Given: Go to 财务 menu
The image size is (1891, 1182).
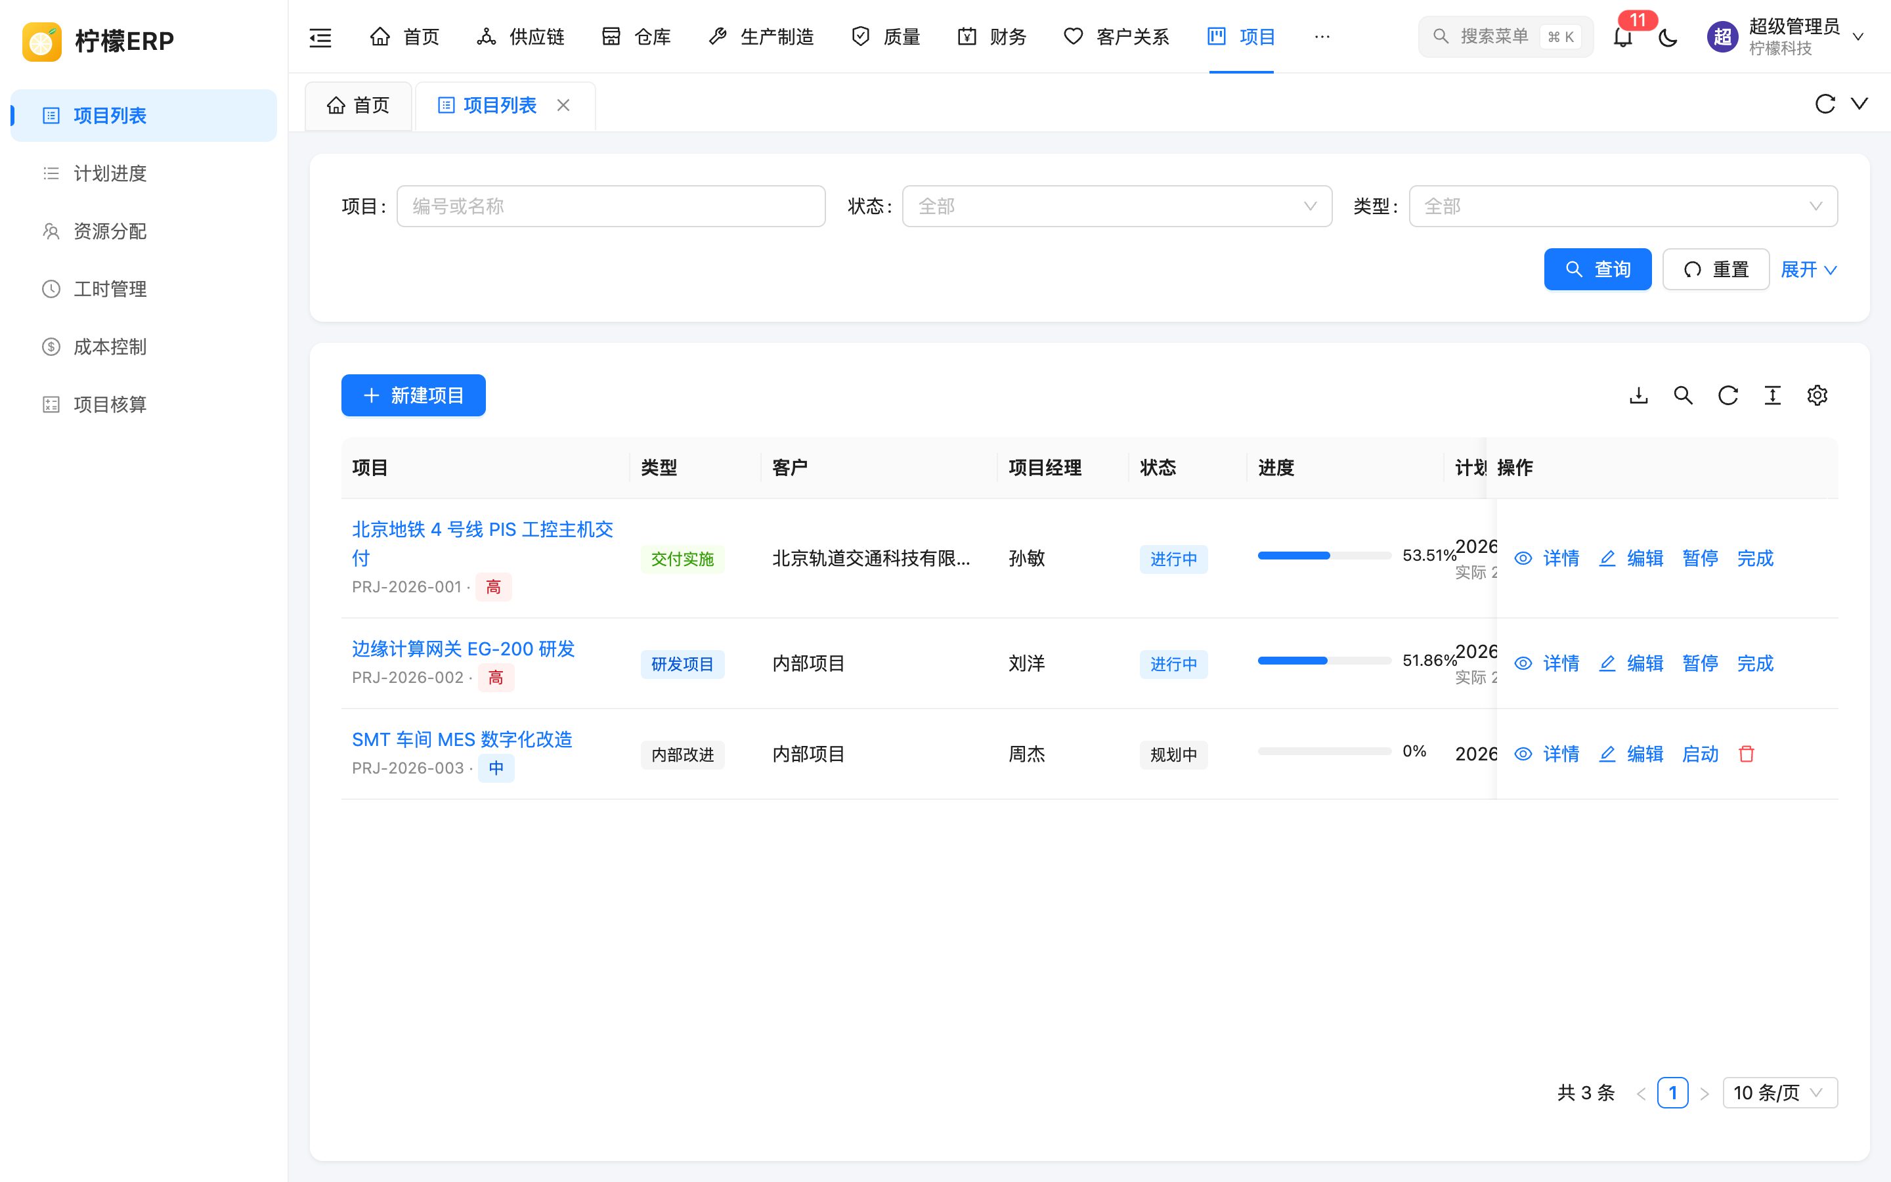Looking at the screenshot, I should (991, 37).
